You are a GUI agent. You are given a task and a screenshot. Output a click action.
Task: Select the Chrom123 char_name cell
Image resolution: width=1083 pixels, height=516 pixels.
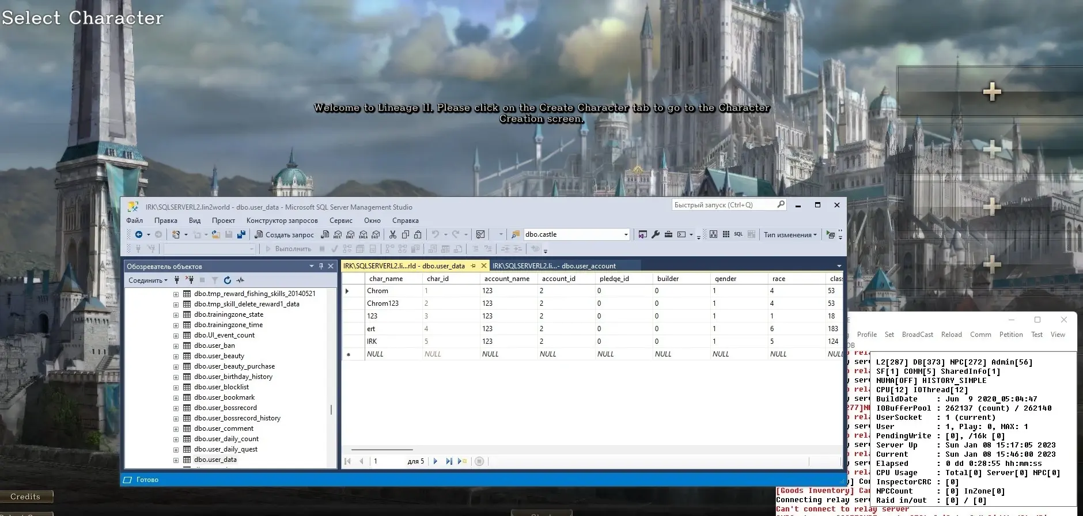(394, 303)
